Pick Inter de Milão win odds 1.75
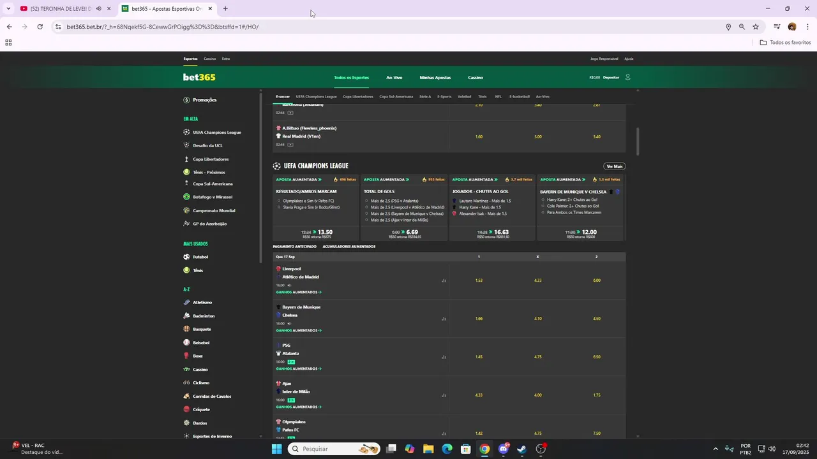817x459 pixels. click(597, 395)
